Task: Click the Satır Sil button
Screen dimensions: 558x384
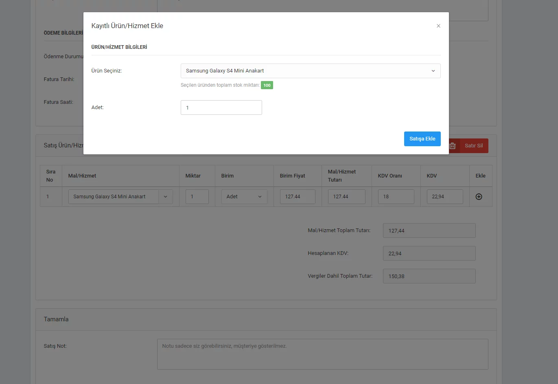Action: point(473,146)
